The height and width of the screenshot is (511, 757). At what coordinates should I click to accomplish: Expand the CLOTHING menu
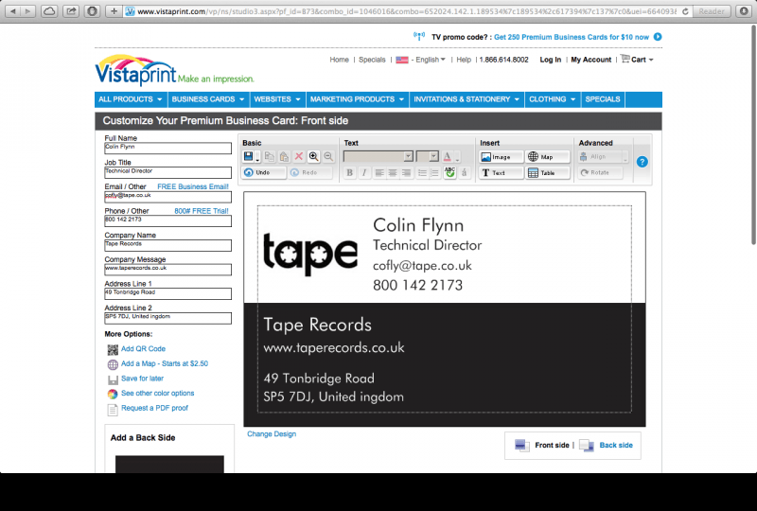(x=553, y=99)
